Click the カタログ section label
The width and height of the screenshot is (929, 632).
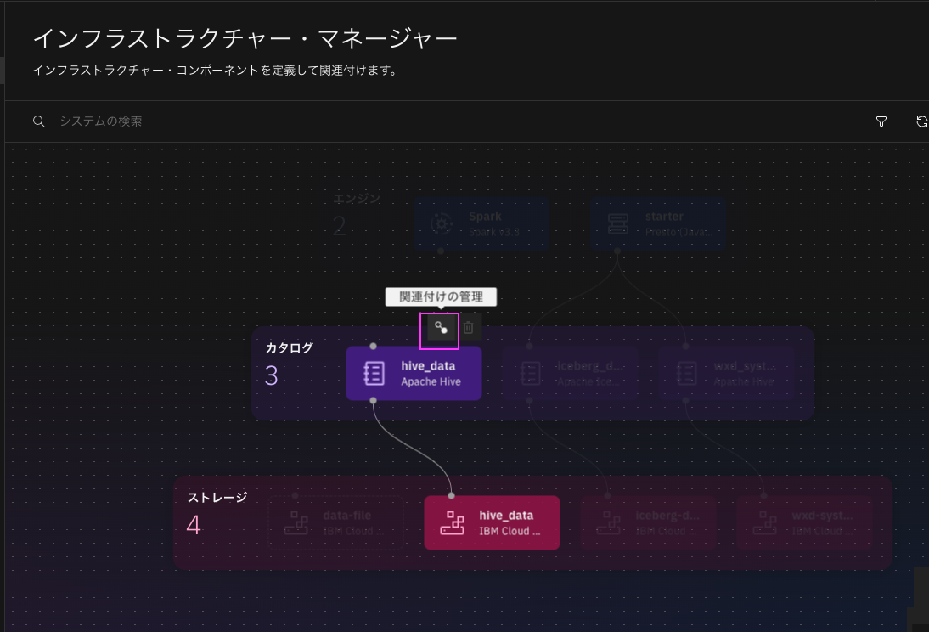289,348
